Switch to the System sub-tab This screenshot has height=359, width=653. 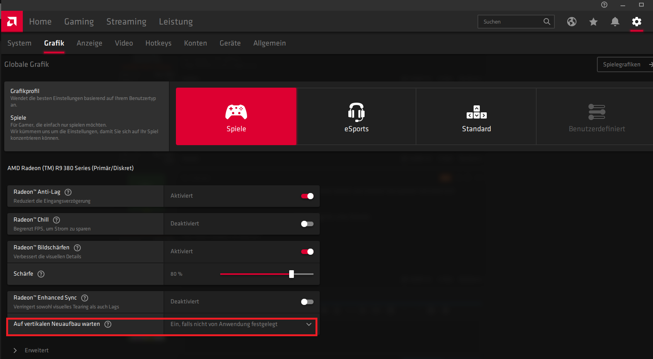[x=19, y=43]
